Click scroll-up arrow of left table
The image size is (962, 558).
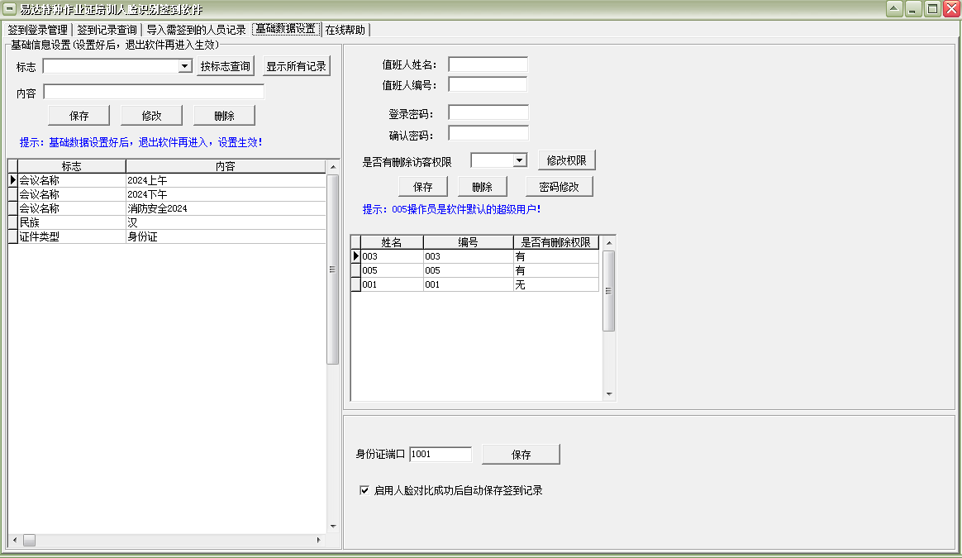(x=333, y=166)
